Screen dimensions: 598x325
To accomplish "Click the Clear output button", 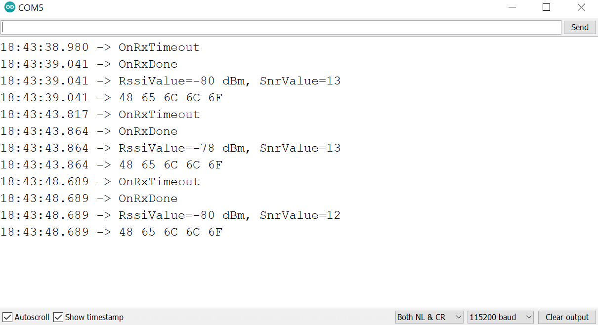I will [567, 317].
